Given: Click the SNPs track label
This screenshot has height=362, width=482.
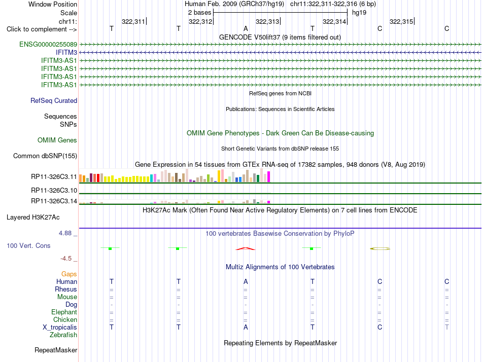Looking at the screenshot, I should 68,124.
